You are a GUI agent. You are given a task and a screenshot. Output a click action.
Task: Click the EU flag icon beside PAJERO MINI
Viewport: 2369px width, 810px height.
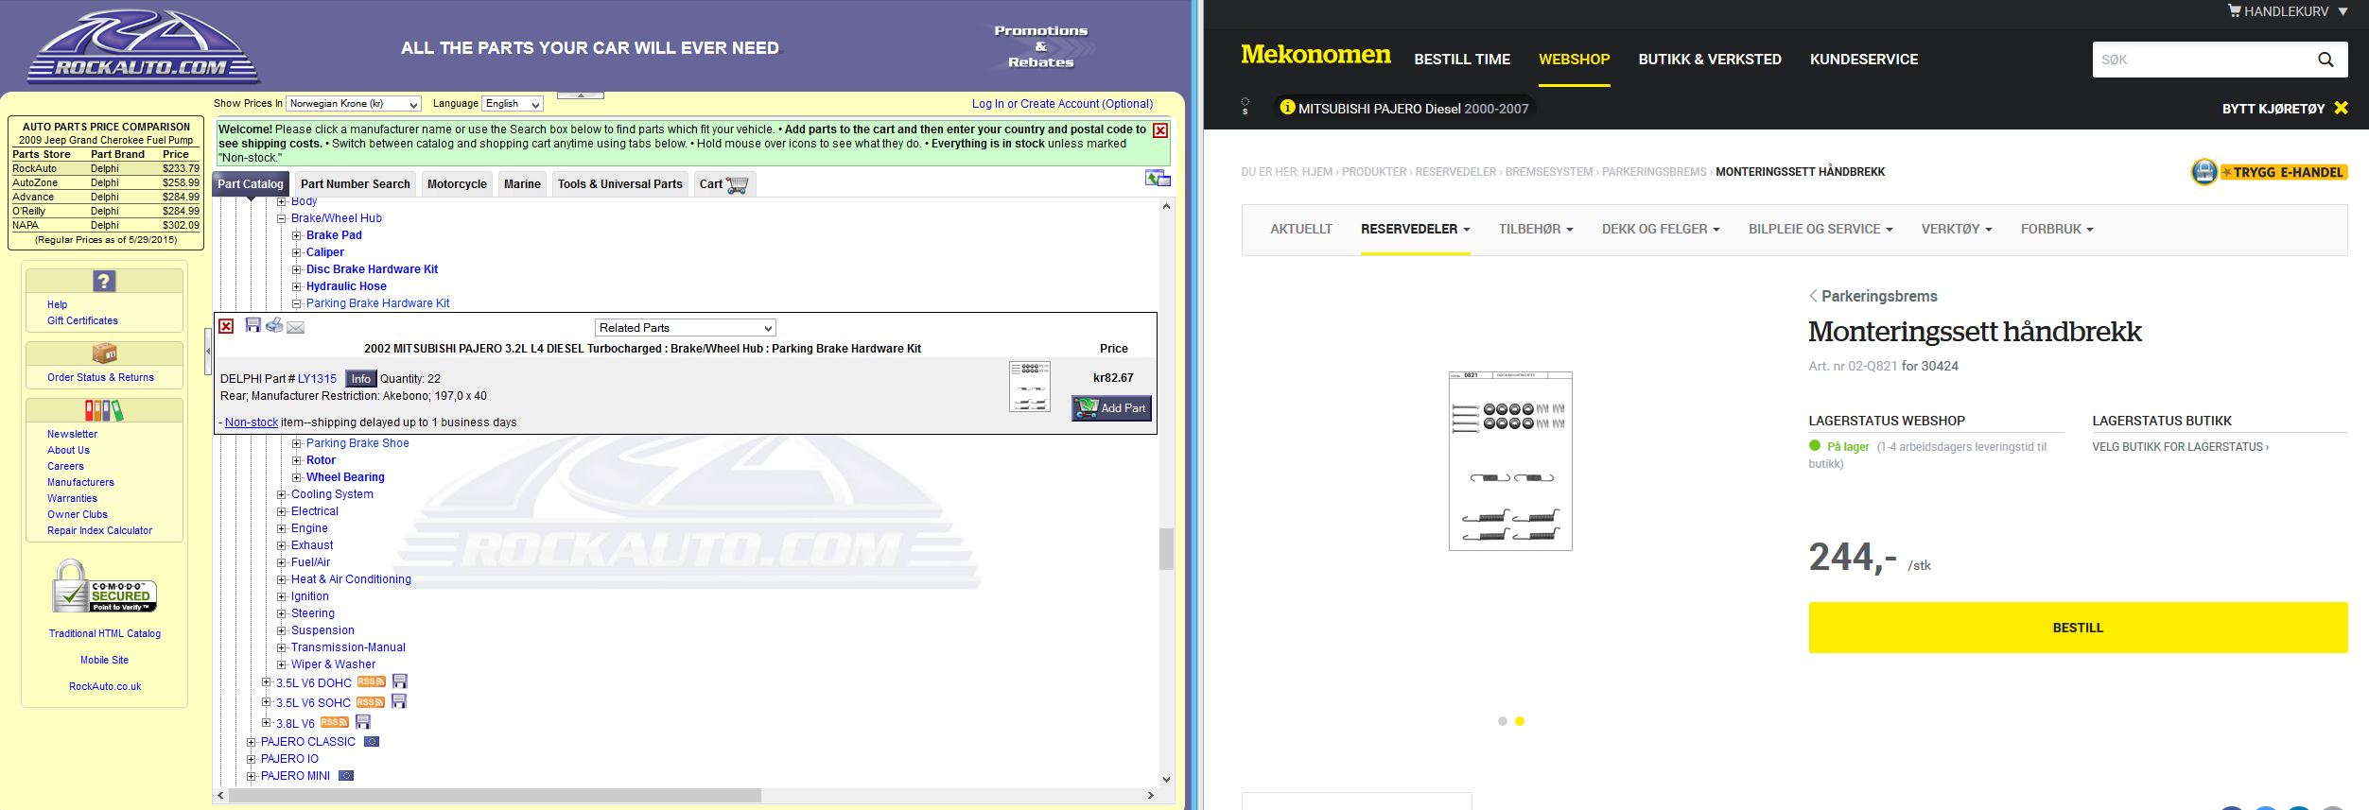tap(346, 776)
